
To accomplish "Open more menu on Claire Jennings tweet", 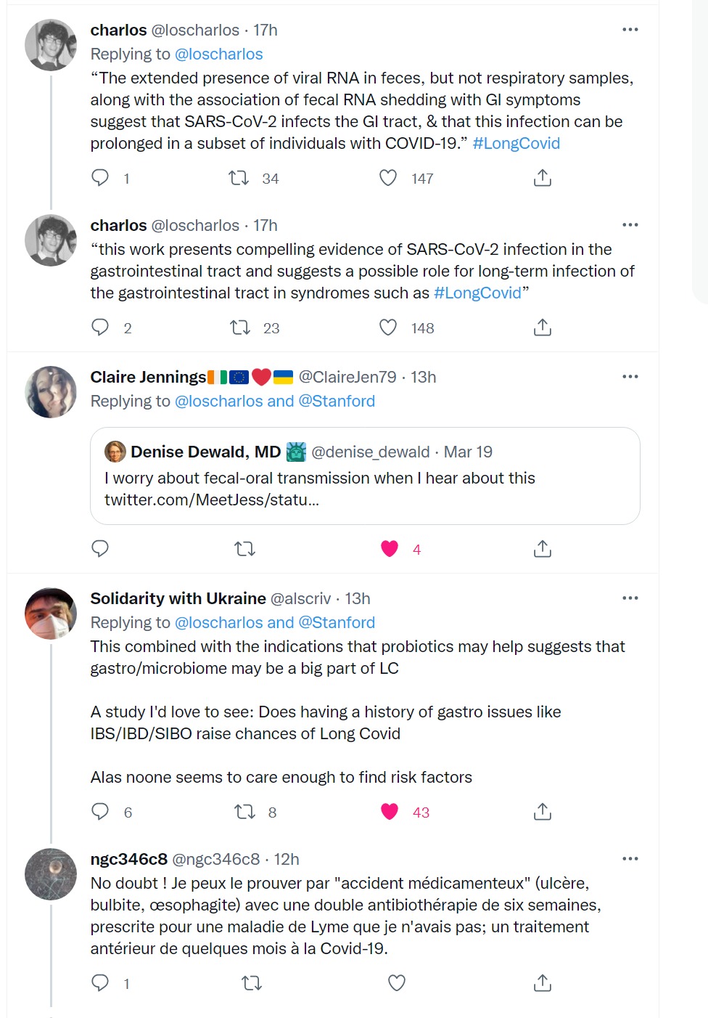I will (x=630, y=377).
